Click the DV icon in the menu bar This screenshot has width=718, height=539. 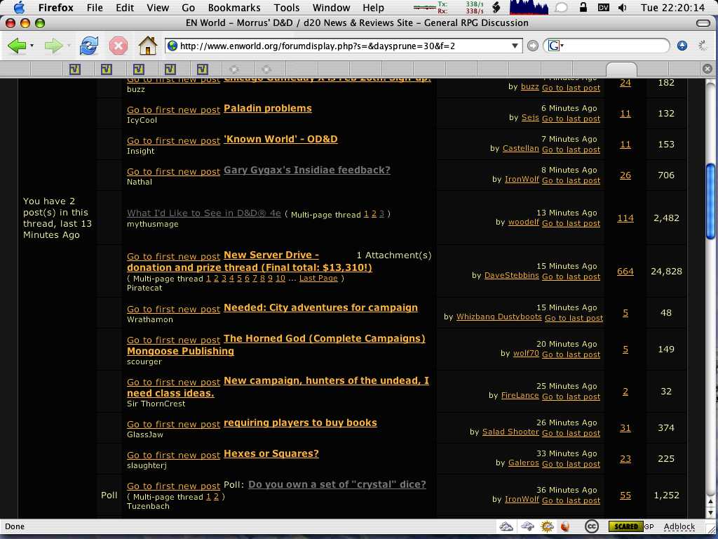[x=604, y=7]
